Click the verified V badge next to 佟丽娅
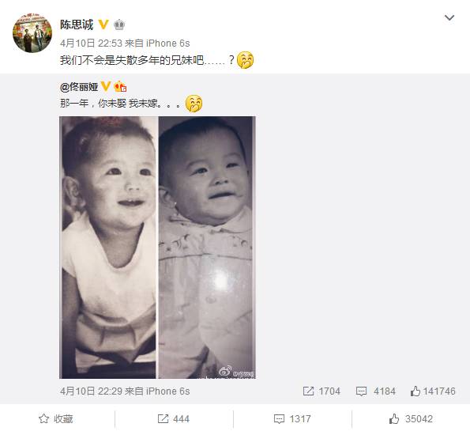Screen dimensions: 470x431 [106, 86]
